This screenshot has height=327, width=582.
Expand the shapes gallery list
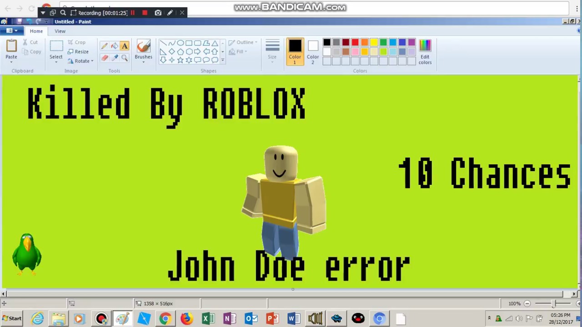(222, 60)
